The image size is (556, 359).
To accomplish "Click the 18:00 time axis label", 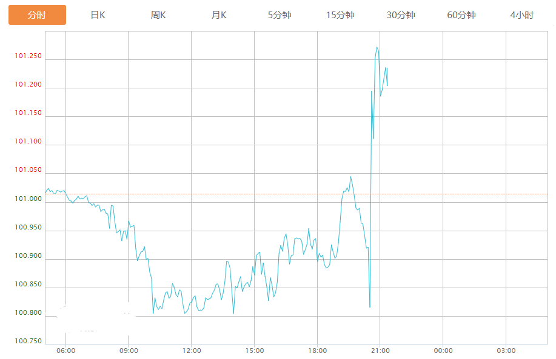I will tap(317, 351).
